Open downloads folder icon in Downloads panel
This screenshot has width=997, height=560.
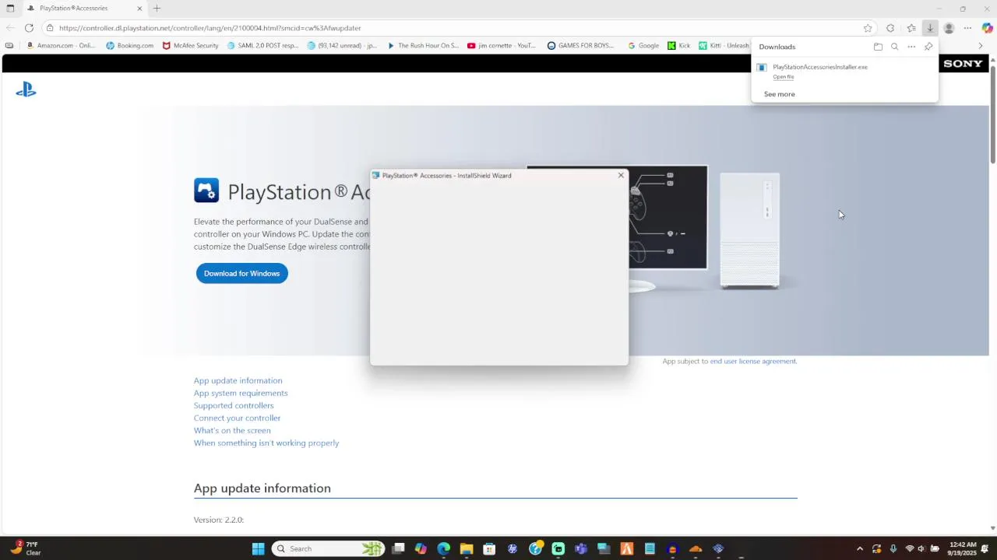click(878, 47)
